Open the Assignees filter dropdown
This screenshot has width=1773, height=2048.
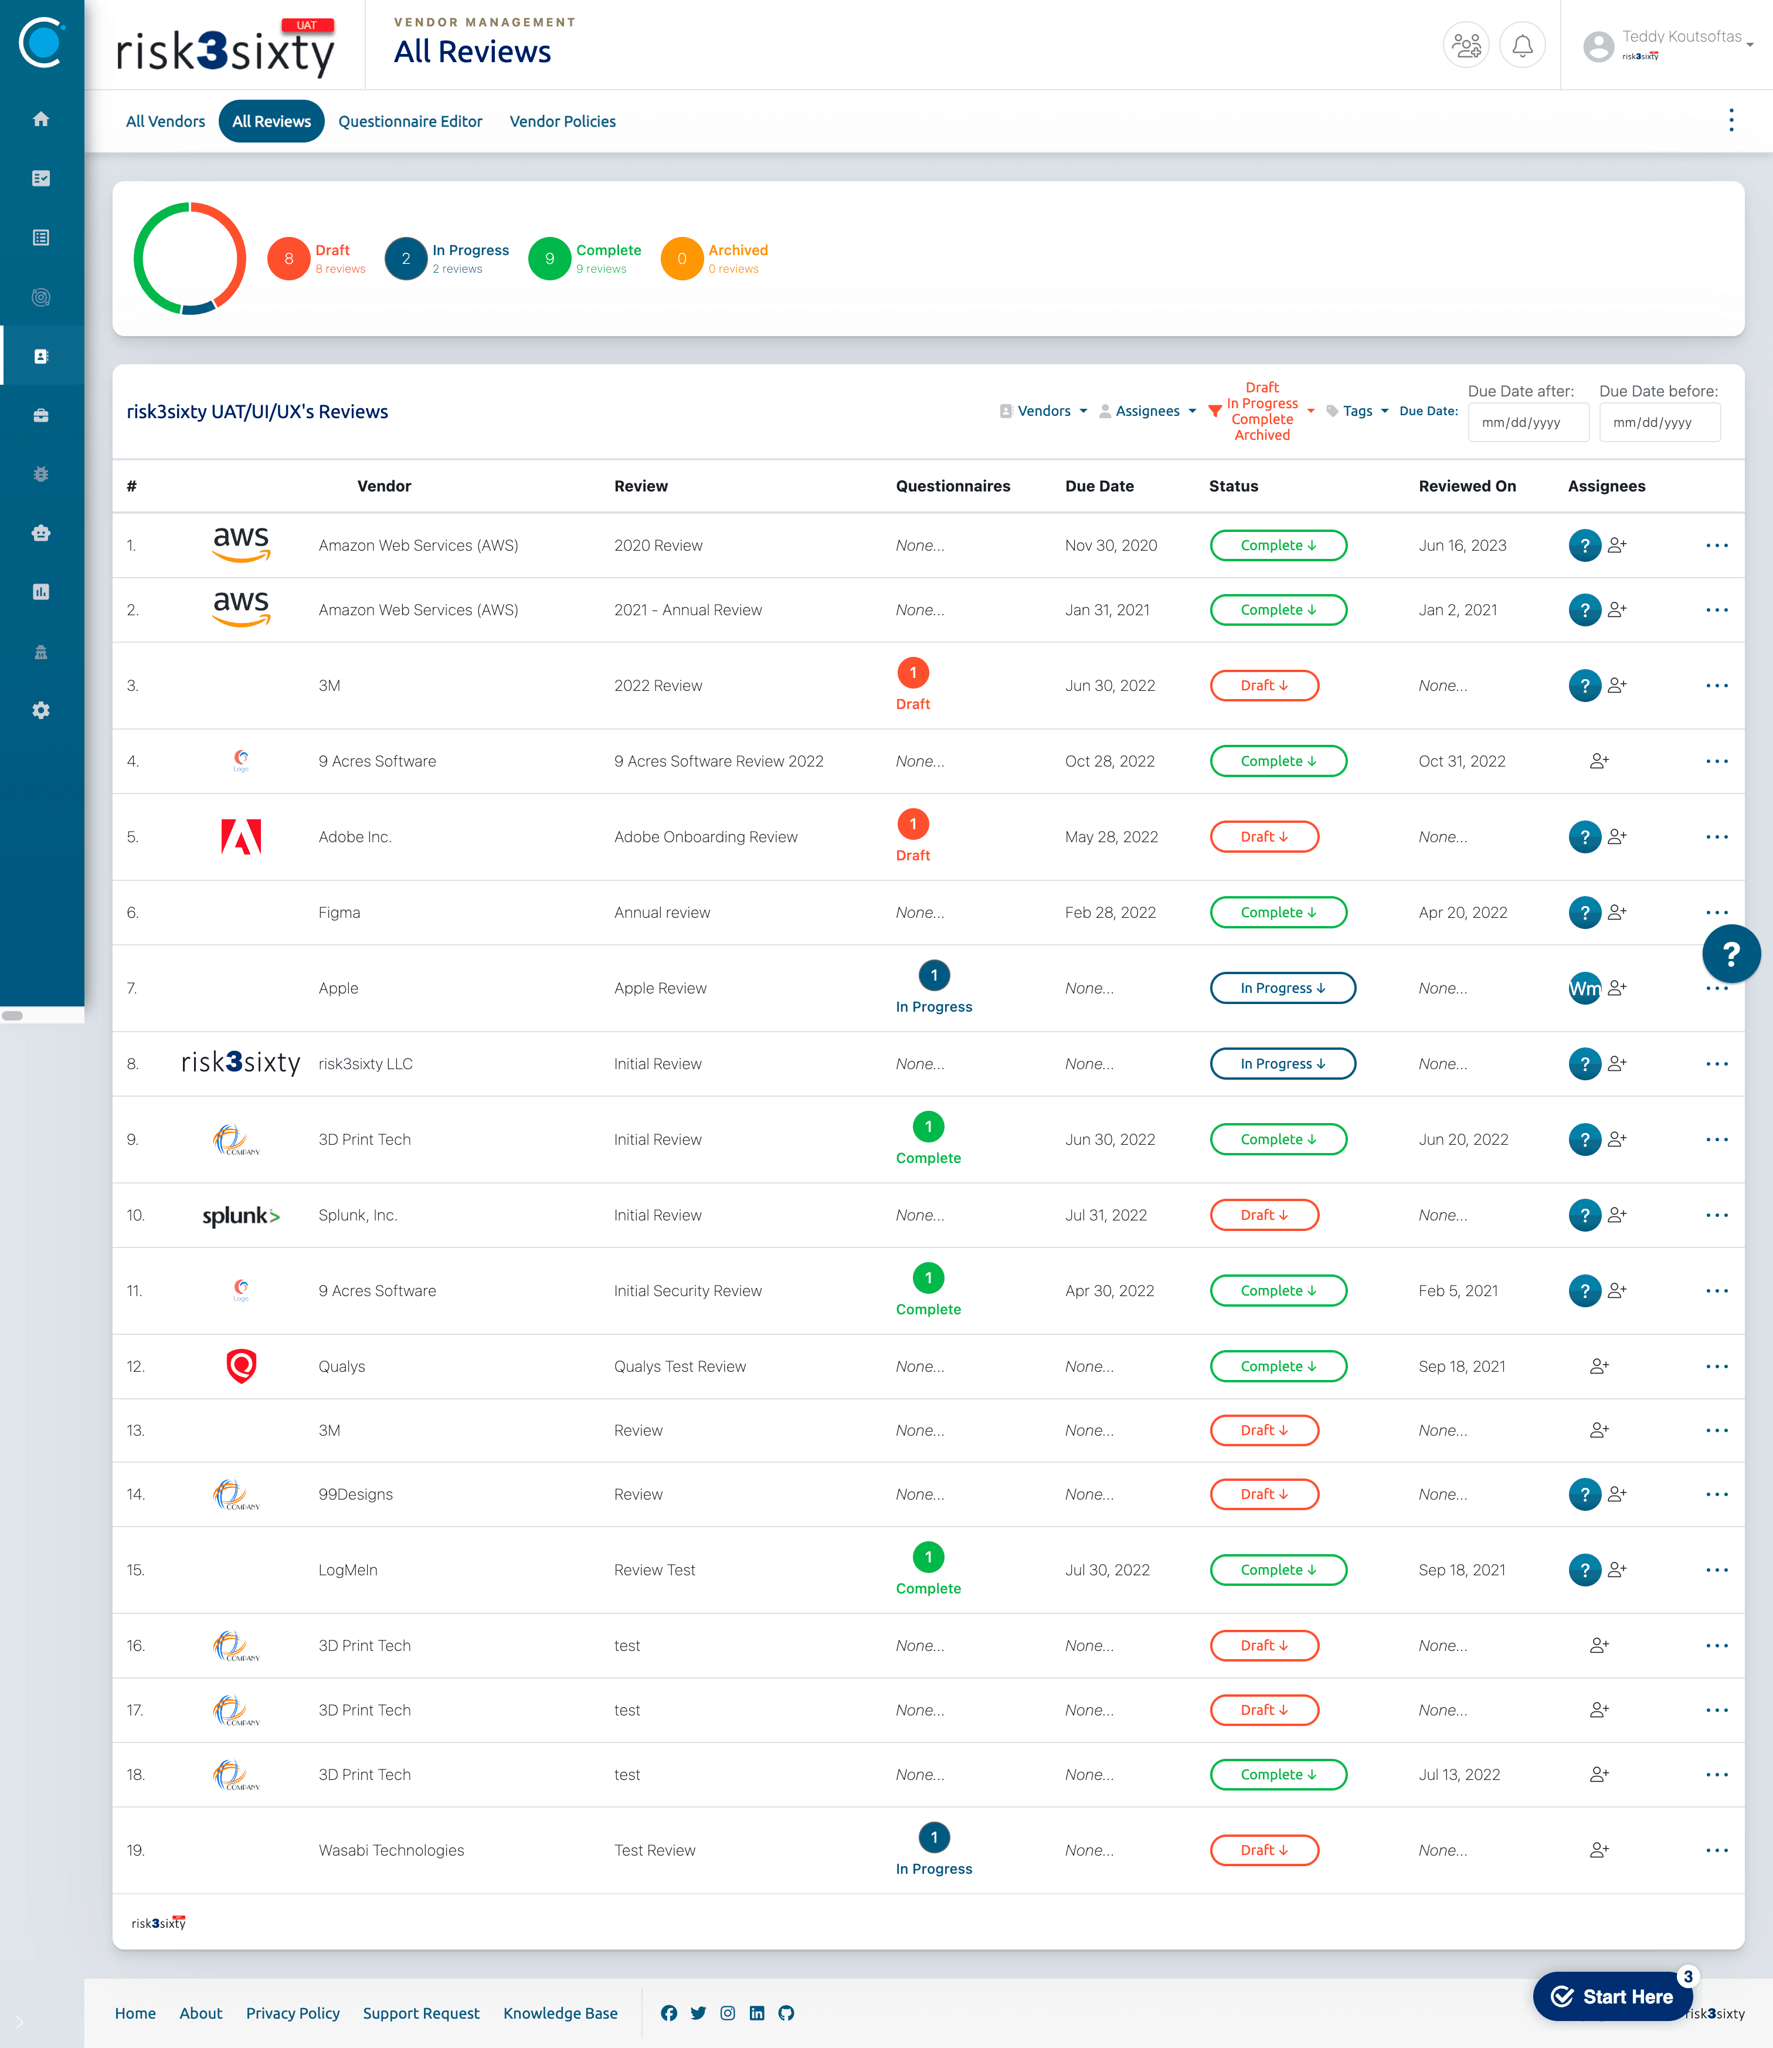pyautogui.click(x=1148, y=411)
